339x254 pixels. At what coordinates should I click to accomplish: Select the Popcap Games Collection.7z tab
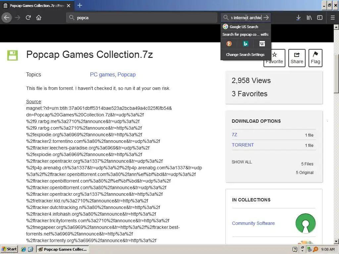click(37, 6)
